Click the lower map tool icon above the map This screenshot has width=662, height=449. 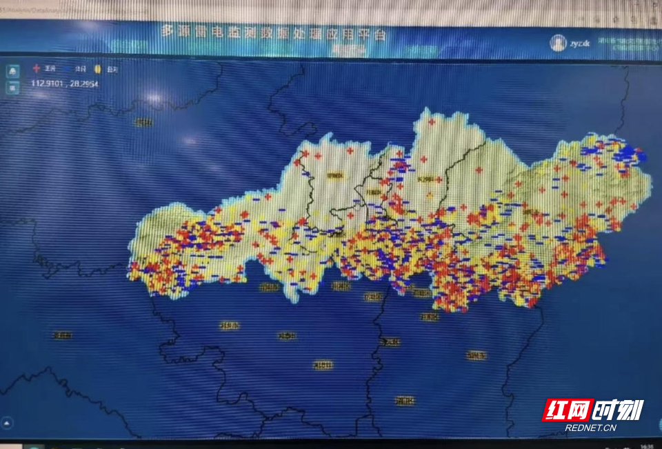[12, 88]
